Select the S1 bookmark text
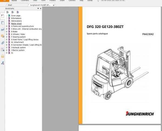This screenshot has height=131, width=162. point(12,53)
